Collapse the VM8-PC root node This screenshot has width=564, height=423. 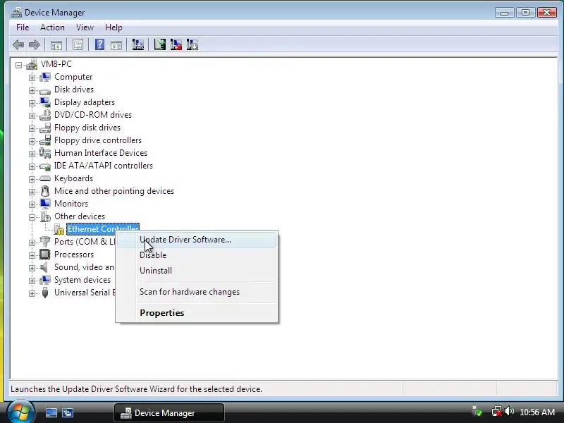[x=18, y=65]
